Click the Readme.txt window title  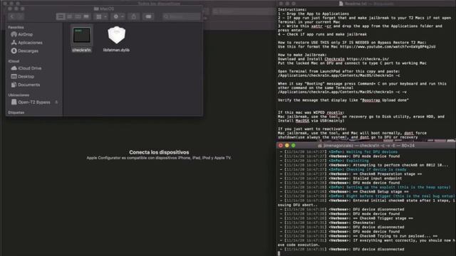tap(366, 4)
